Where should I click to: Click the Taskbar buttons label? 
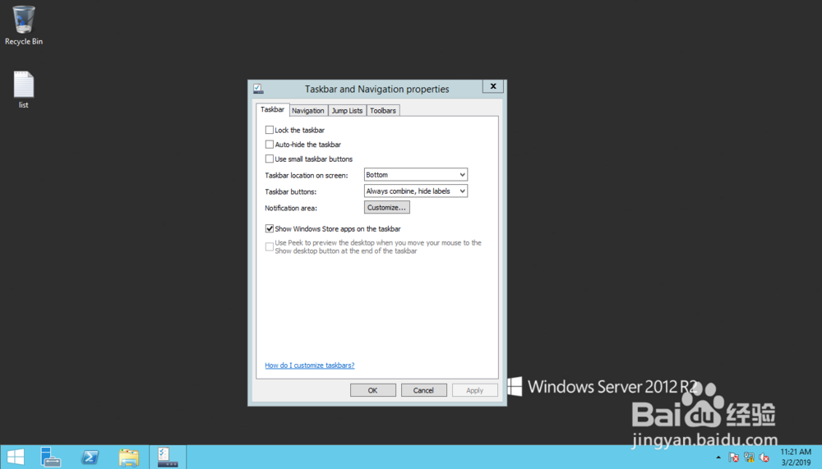click(290, 192)
